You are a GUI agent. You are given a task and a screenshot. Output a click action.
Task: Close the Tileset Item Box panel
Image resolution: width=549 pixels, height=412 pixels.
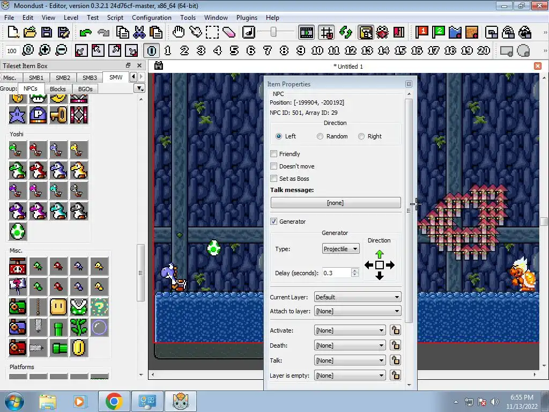pyautogui.click(x=139, y=65)
